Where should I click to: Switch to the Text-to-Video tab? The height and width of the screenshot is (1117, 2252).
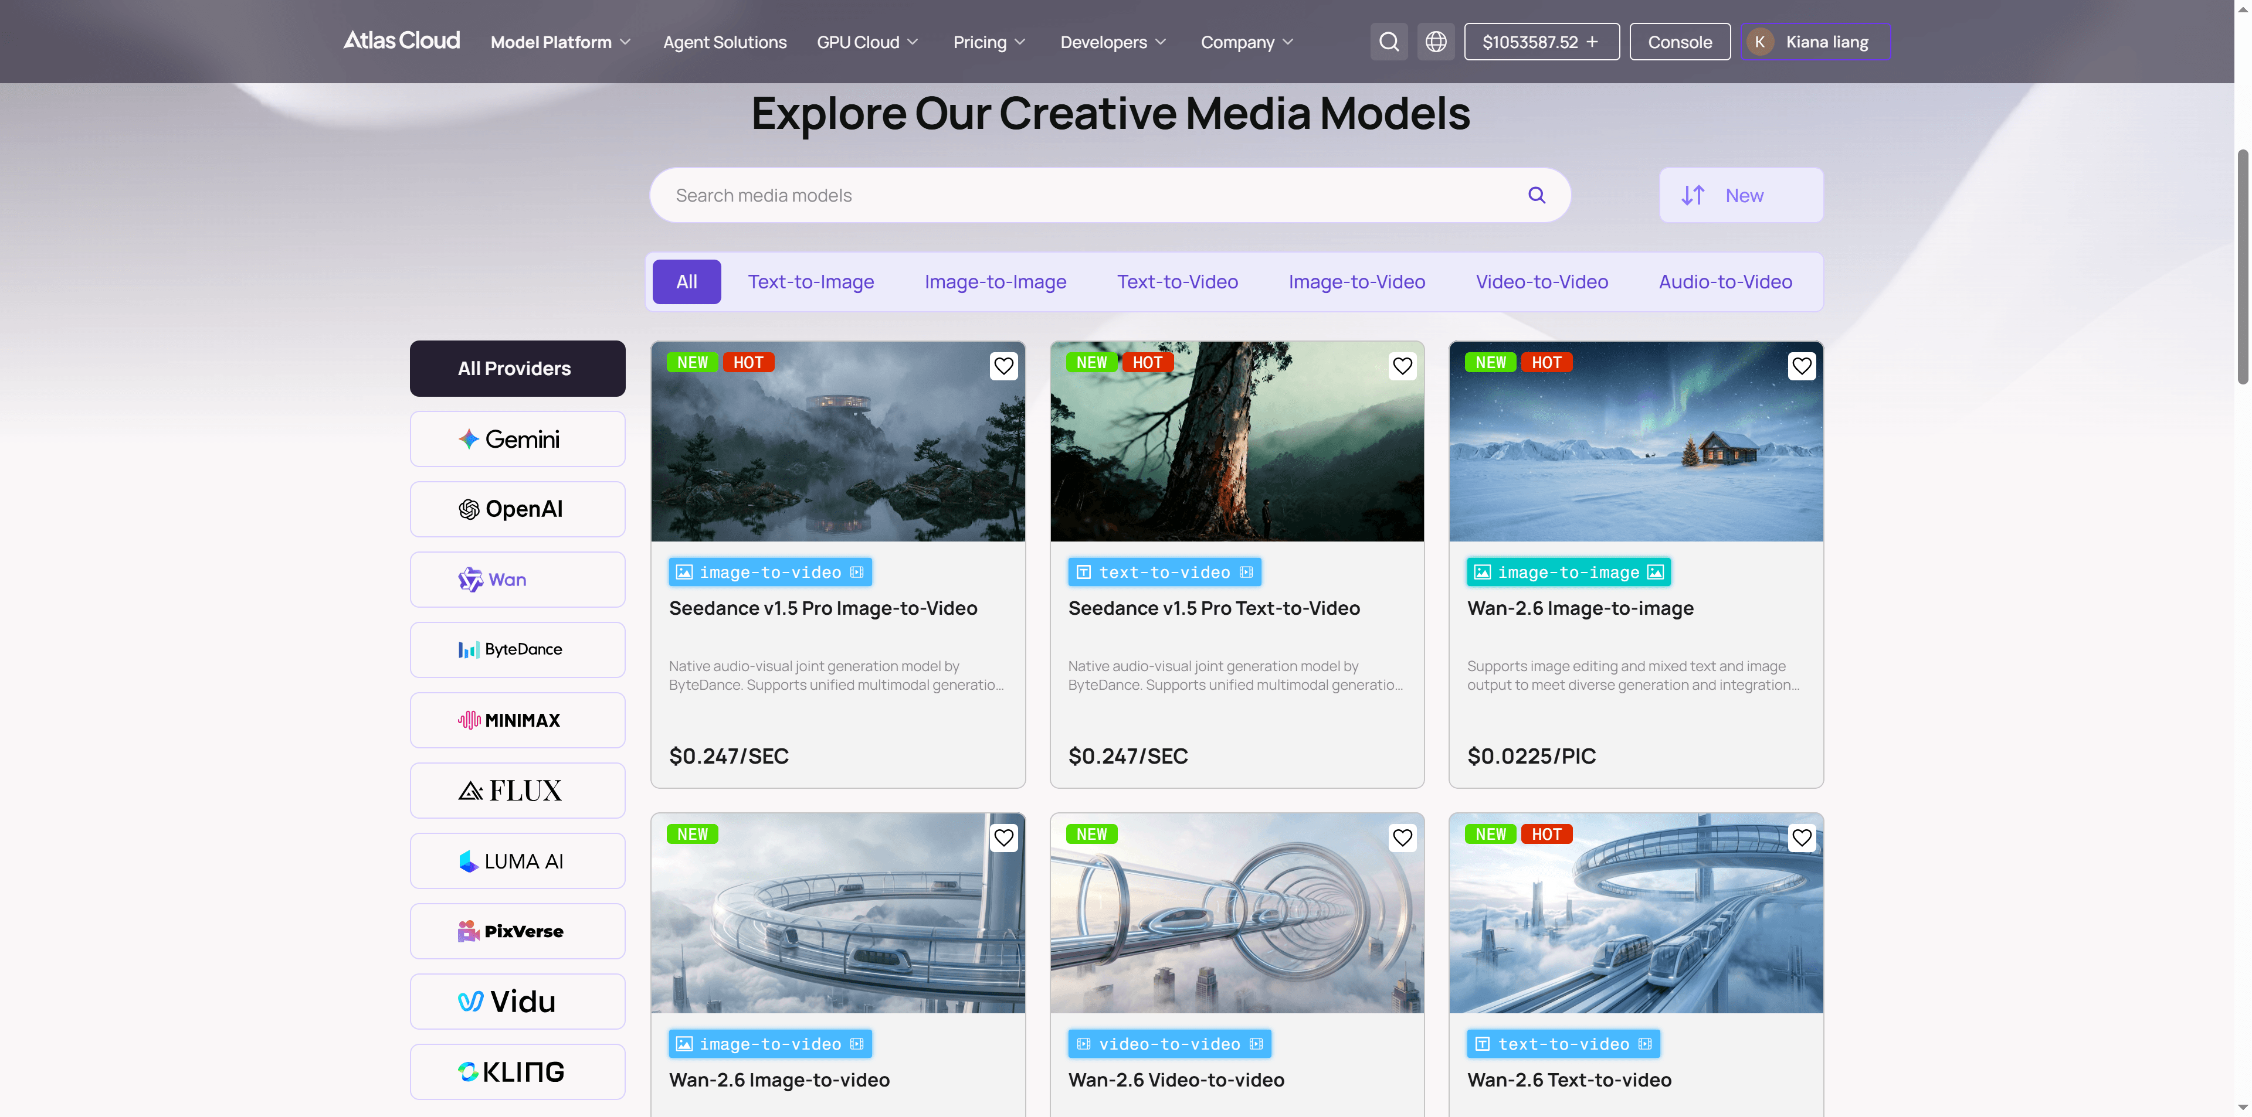(1176, 281)
